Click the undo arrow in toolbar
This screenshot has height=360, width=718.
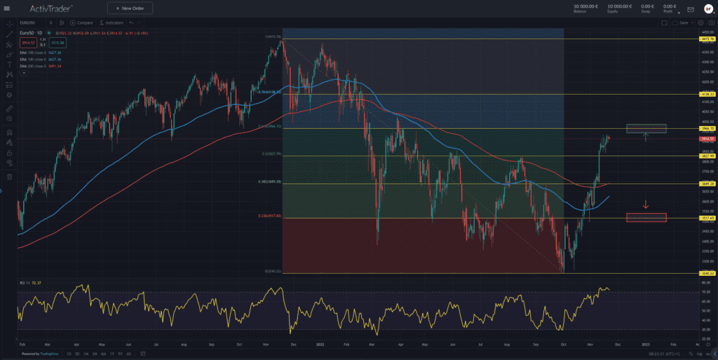click(131, 23)
